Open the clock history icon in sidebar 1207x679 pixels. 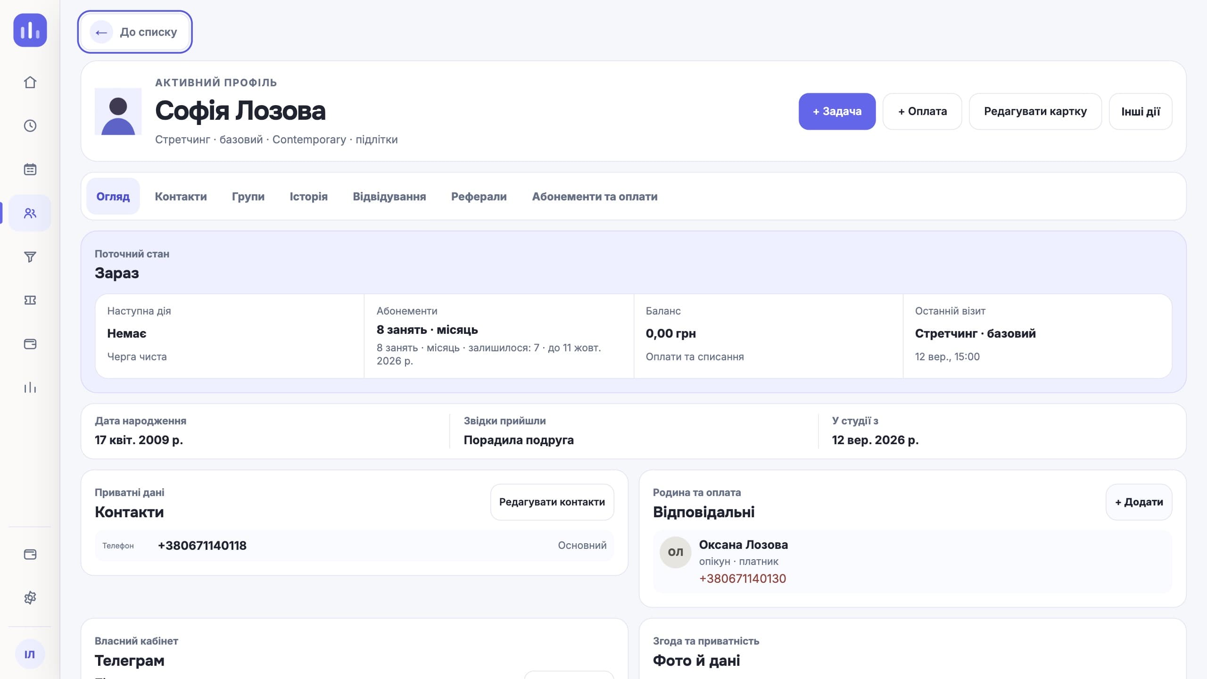(x=30, y=126)
